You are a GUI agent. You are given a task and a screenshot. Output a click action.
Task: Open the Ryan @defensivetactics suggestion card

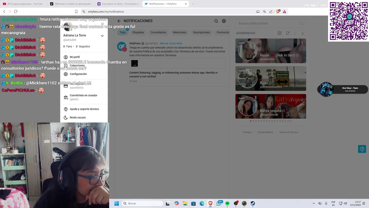(271, 79)
